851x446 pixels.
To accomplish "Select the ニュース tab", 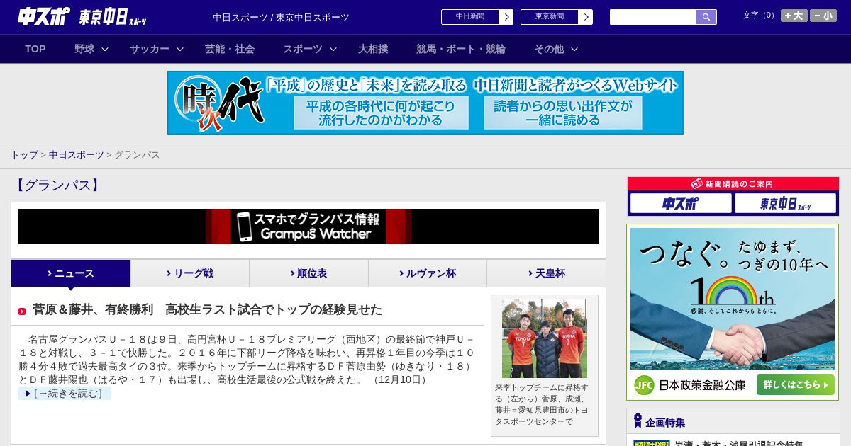I will tap(71, 273).
